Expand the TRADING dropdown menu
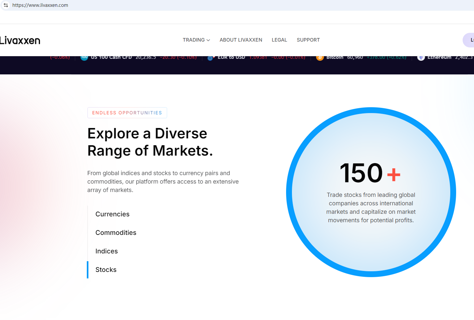This screenshot has height=320, width=474. 196,40
